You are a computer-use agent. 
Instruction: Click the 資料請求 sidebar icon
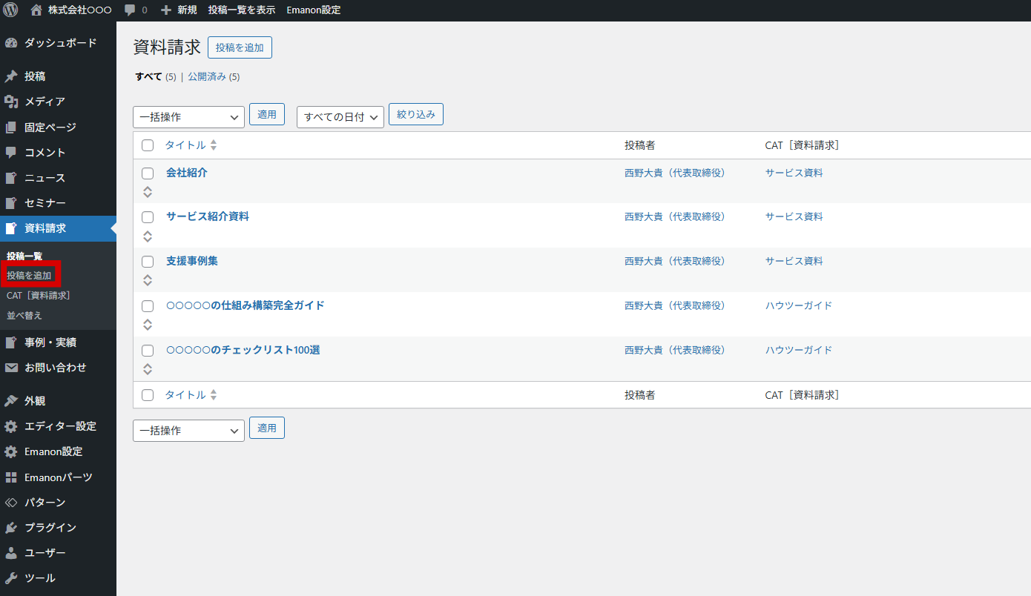(11, 228)
